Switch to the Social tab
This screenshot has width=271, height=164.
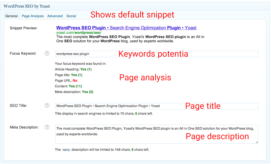[x=71, y=16]
